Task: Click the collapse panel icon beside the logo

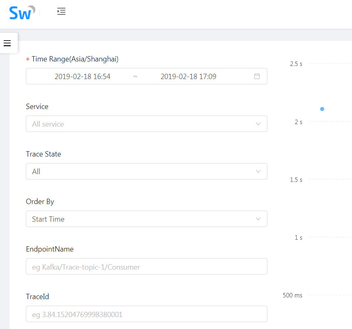Action: tap(61, 11)
